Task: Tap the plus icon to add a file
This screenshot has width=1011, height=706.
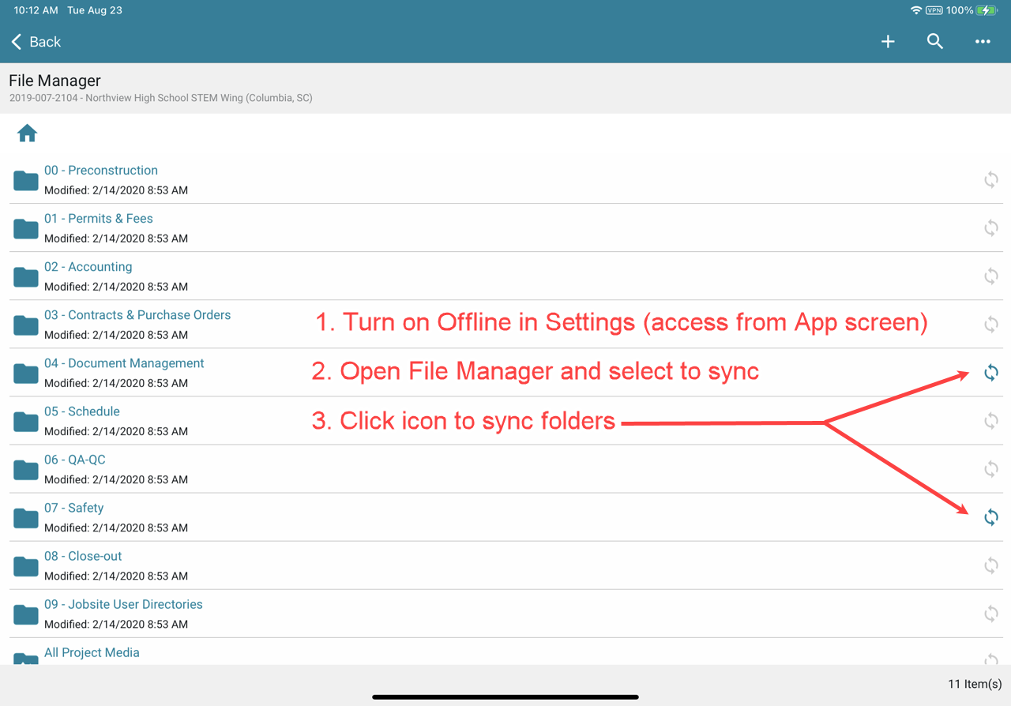Action: (888, 42)
